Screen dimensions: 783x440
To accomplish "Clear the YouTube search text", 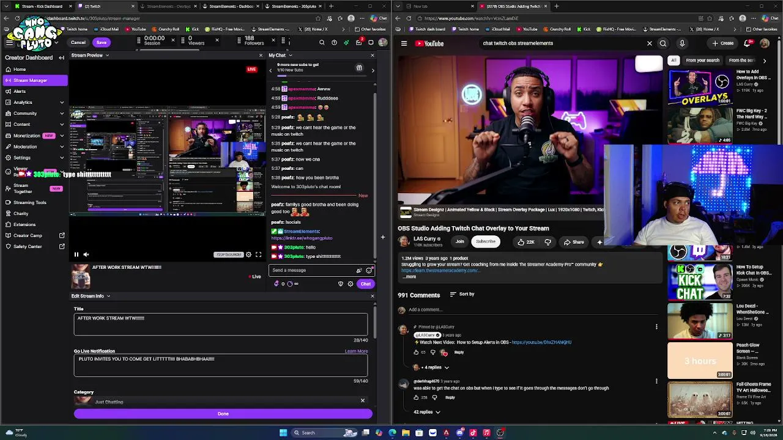I will pos(650,43).
